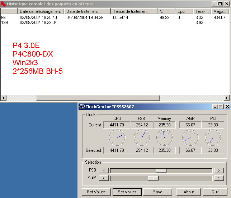Quit the ClockGen application
Image resolution: width=231 pixels, height=198 pixels.
point(215,192)
